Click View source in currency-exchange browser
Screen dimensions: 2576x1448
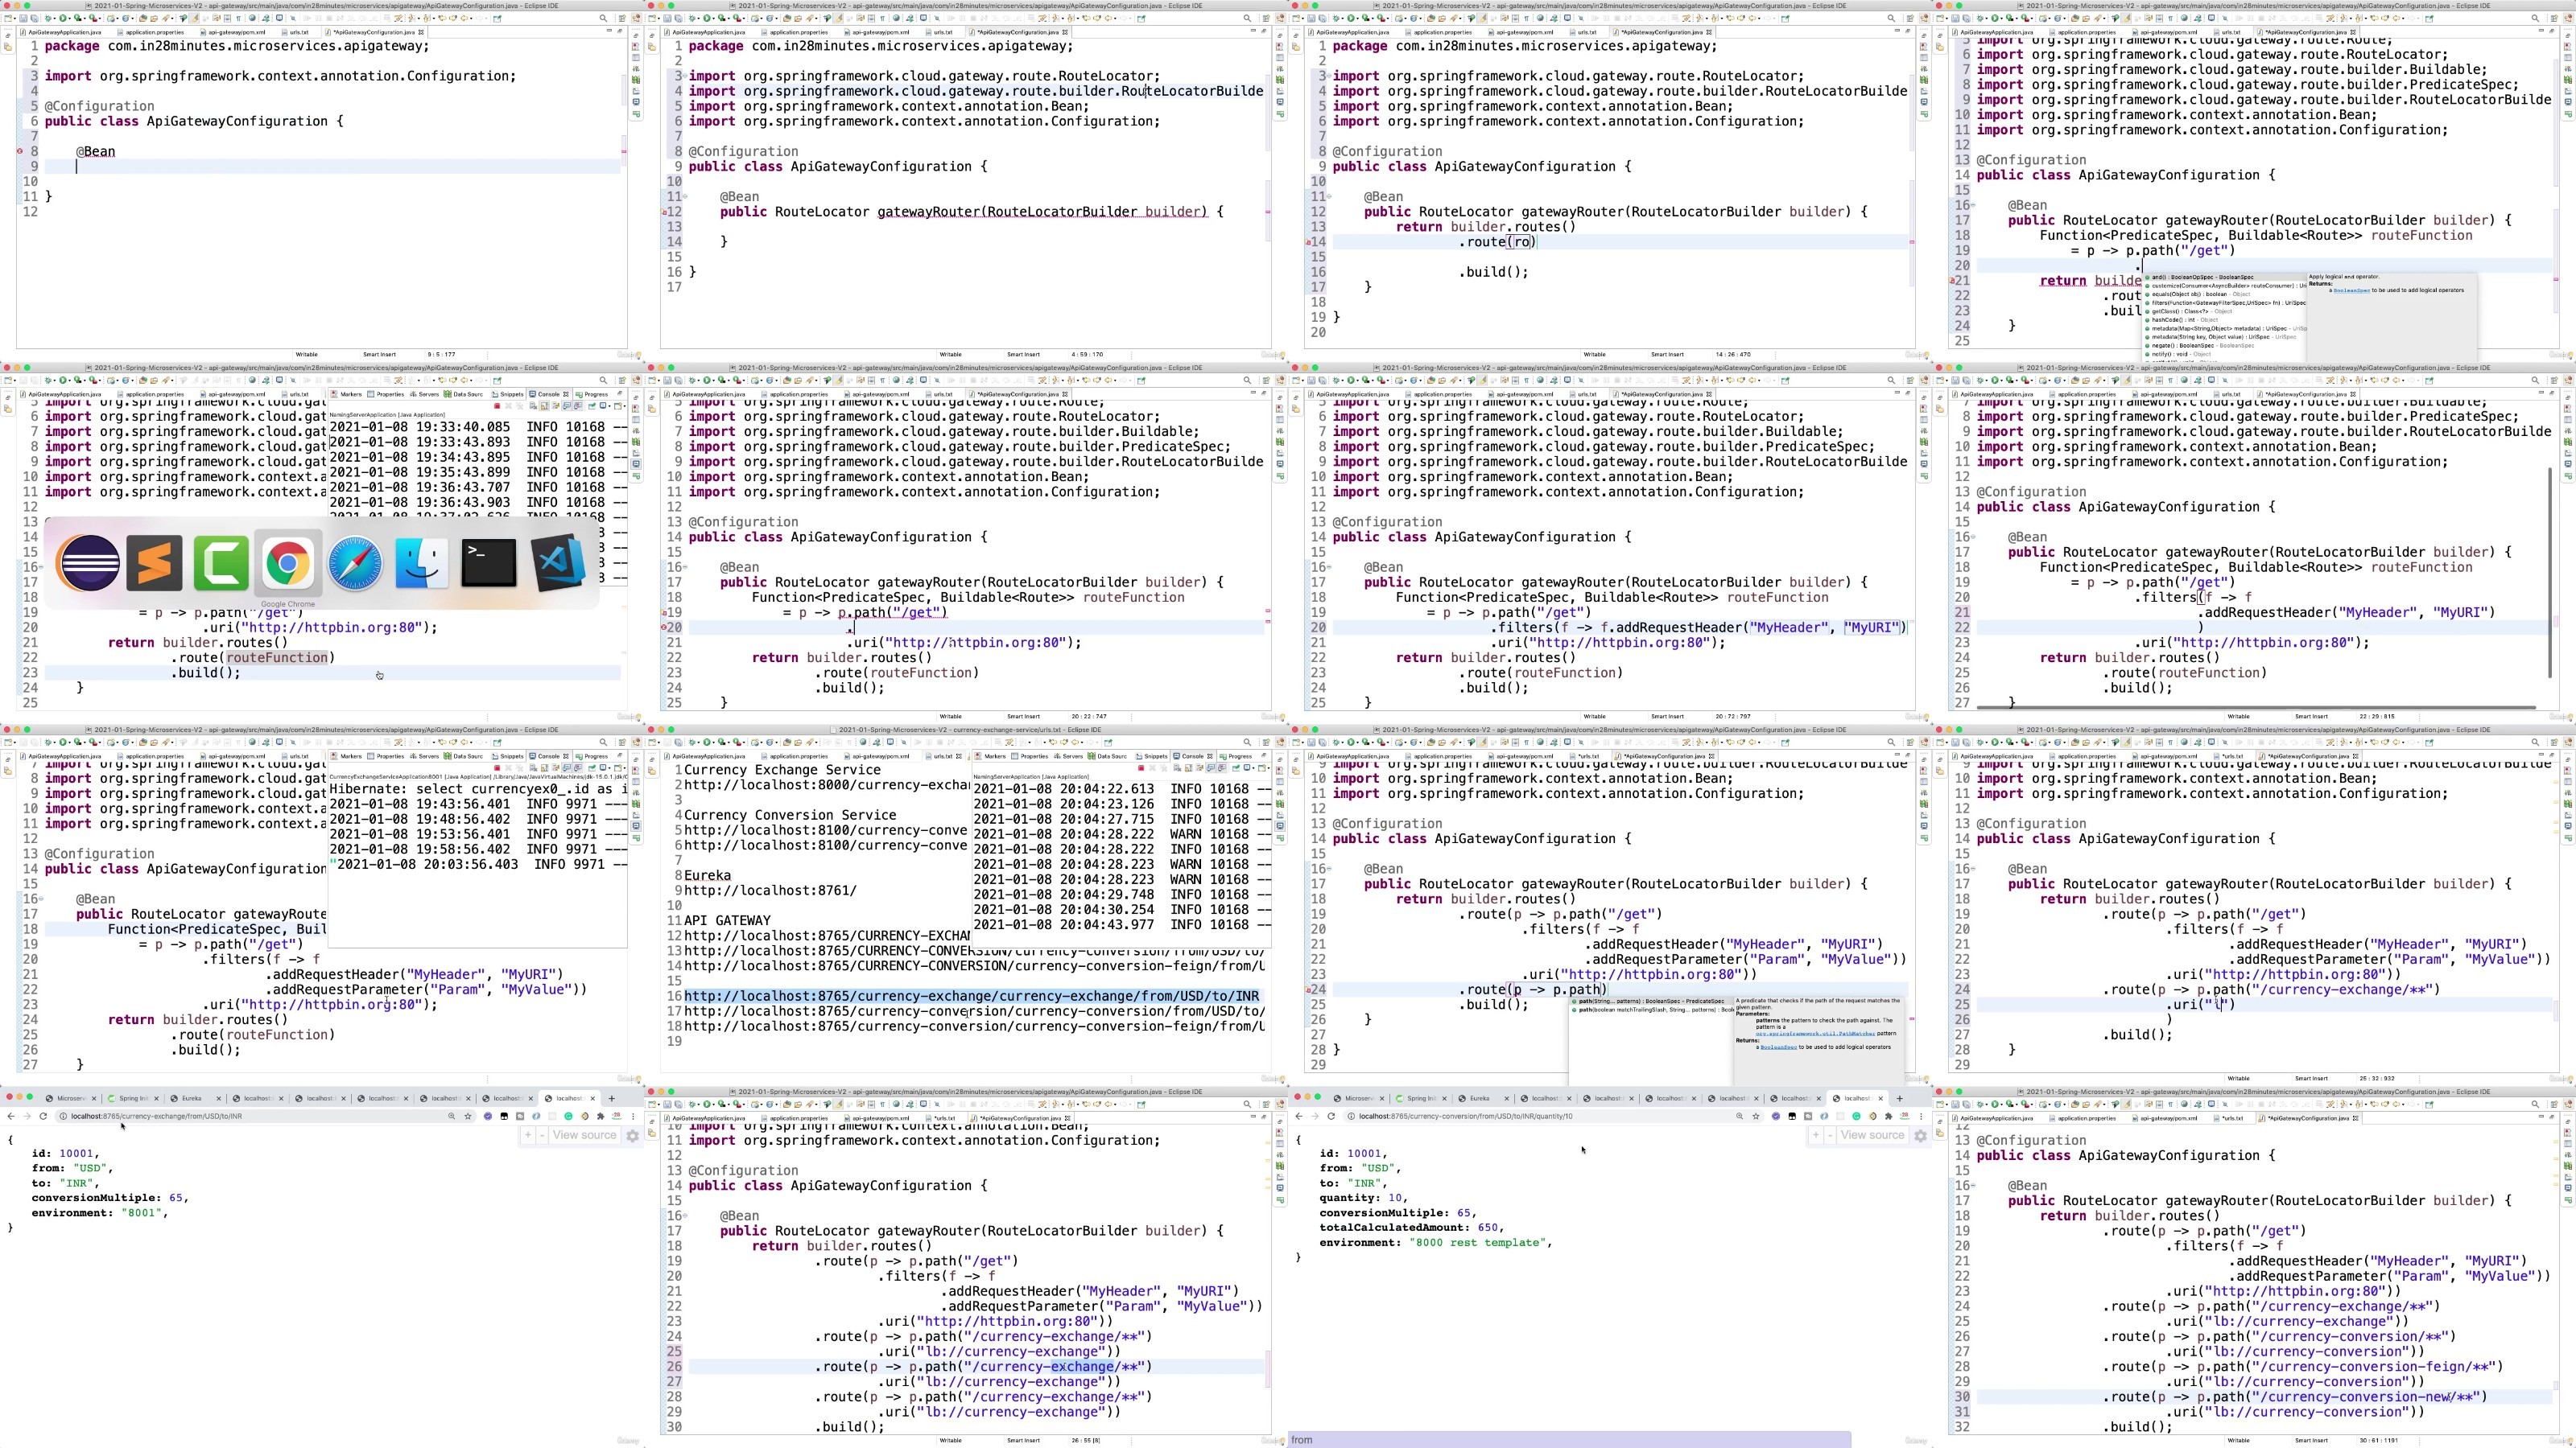tap(584, 1135)
